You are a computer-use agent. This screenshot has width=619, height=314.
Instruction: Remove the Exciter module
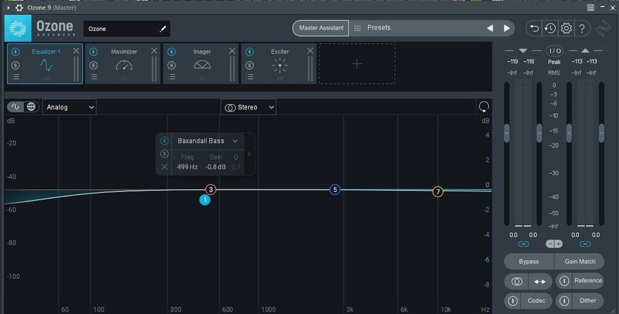(x=310, y=50)
